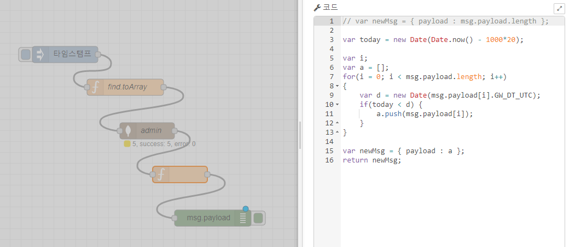Click the input port of the admin node
The height and width of the screenshot is (247, 575).
120,131
